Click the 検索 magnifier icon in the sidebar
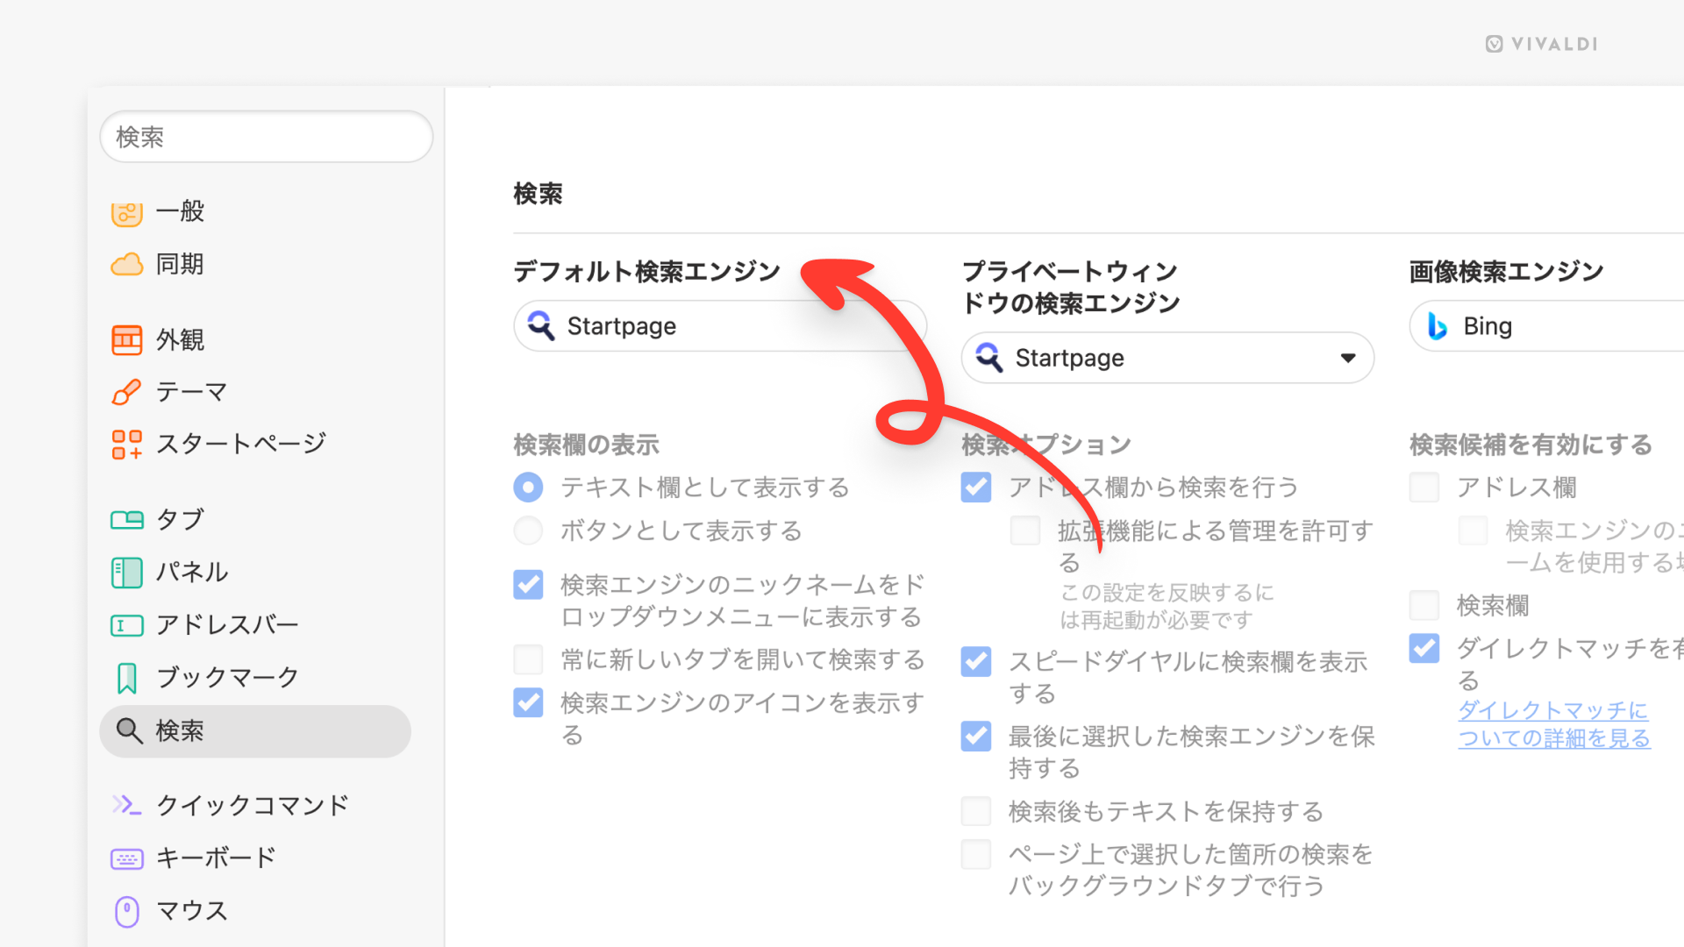1684x947 pixels. 130,730
